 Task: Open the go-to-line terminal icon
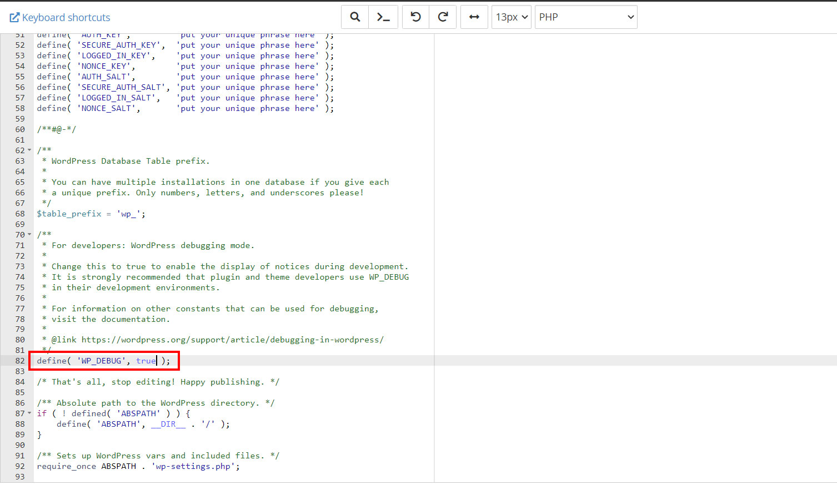coord(383,17)
